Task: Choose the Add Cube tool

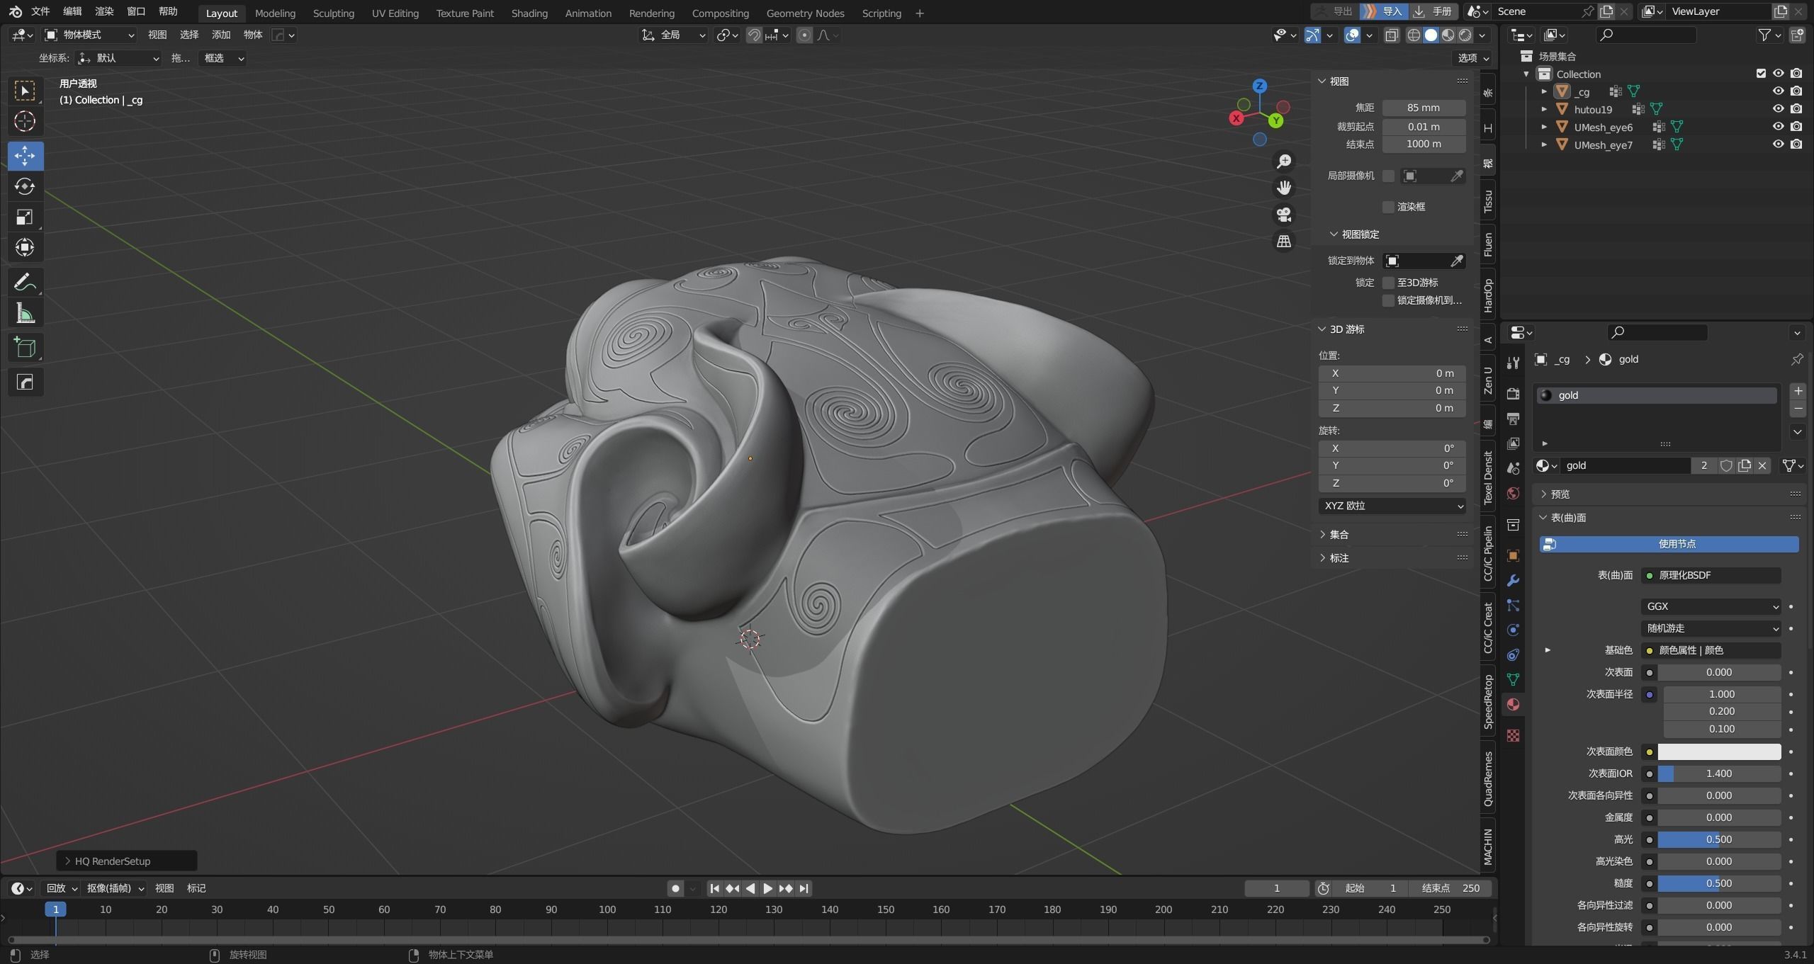Action: (25, 347)
